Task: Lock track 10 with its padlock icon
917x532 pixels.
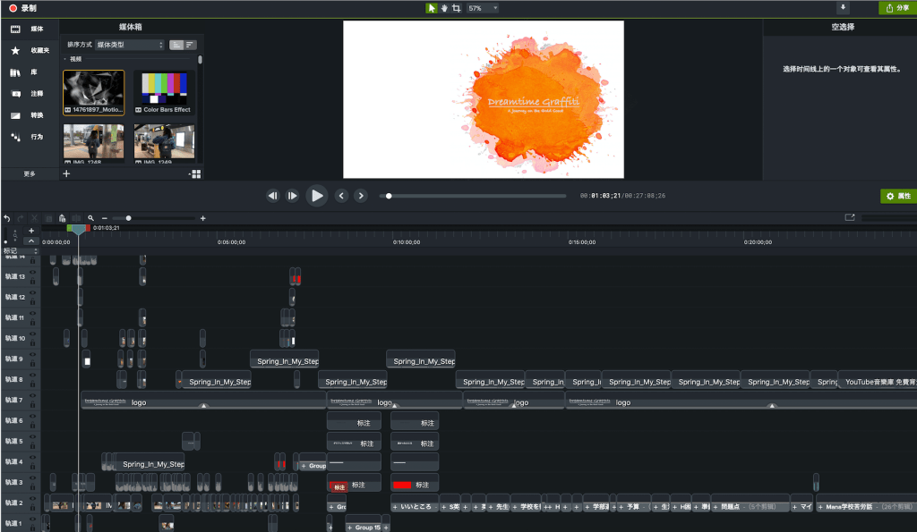Action: pyautogui.click(x=33, y=342)
